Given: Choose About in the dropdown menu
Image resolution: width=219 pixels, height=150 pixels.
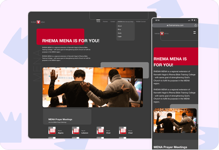Looking at the screenshot, I should tap(120, 26).
